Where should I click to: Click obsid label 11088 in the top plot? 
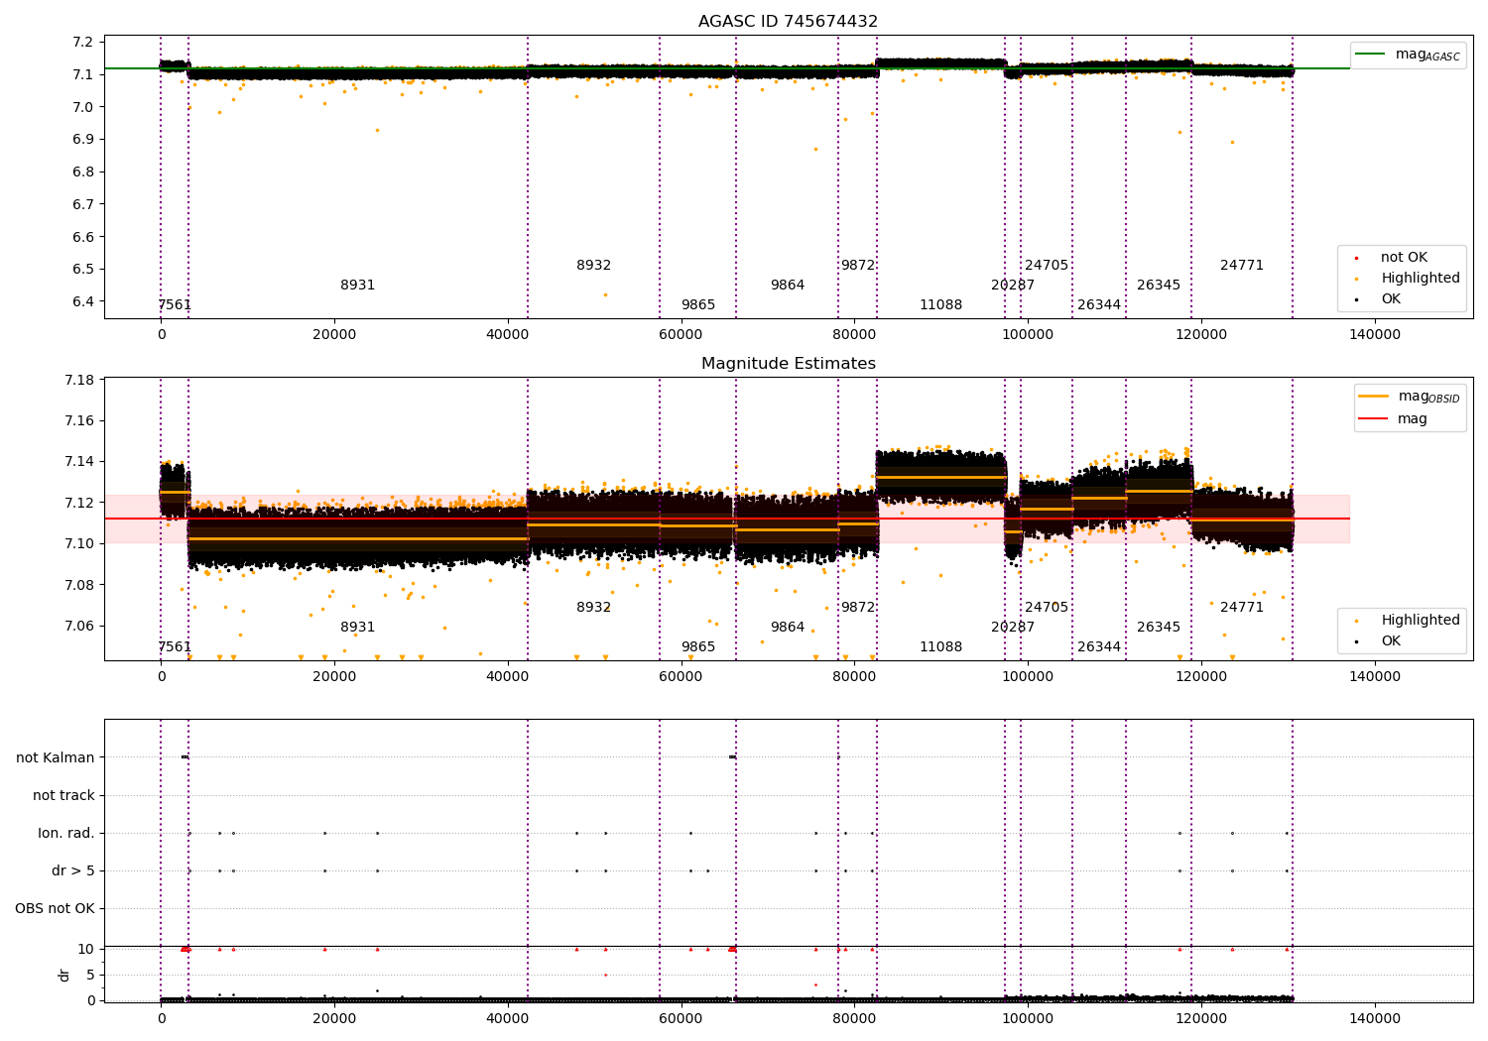941,305
